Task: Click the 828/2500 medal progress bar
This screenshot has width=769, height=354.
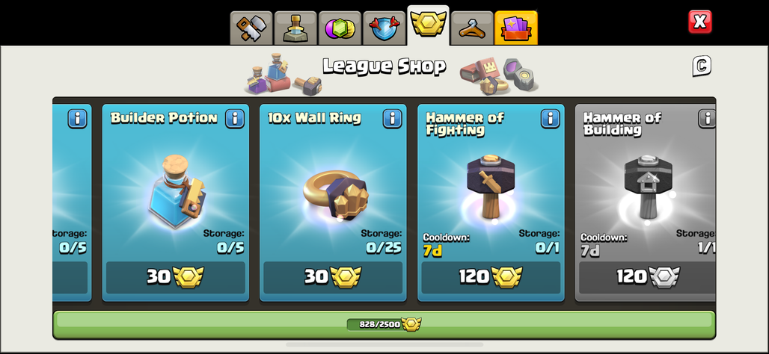Action: (384, 325)
